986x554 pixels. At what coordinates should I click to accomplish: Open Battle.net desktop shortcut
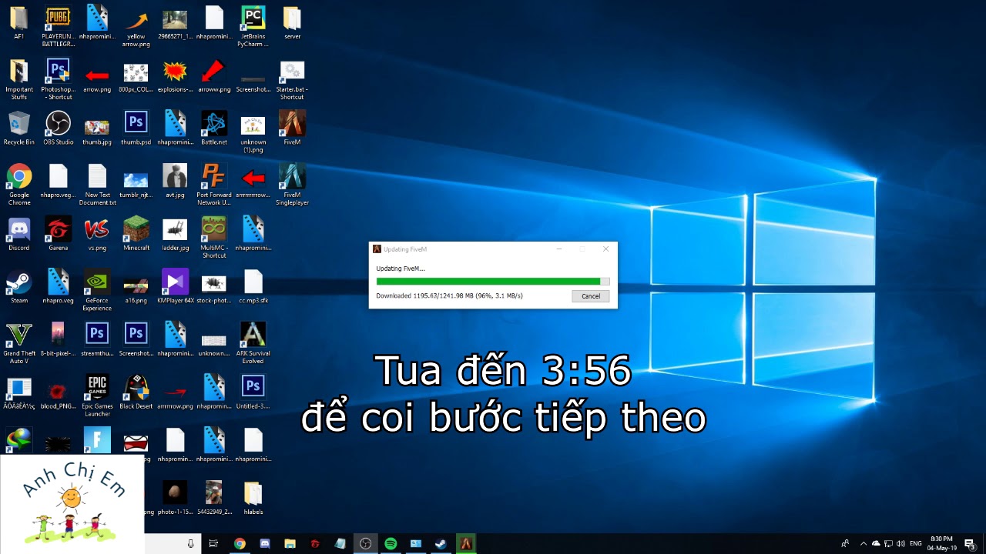(x=214, y=128)
